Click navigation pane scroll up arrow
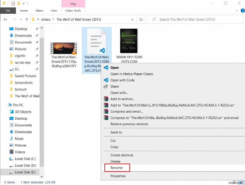The height and width of the screenshot is (185, 245). [x=42, y=28]
